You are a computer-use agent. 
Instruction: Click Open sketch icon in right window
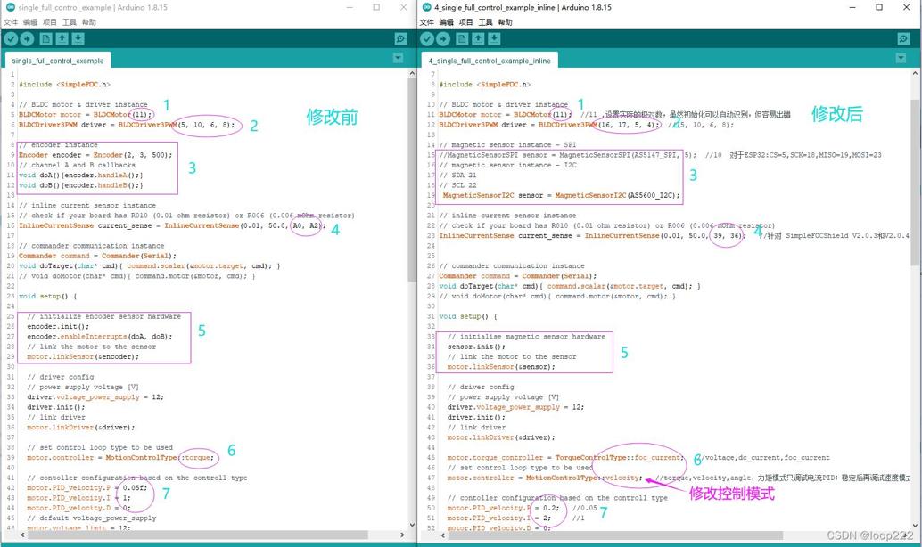(x=478, y=39)
